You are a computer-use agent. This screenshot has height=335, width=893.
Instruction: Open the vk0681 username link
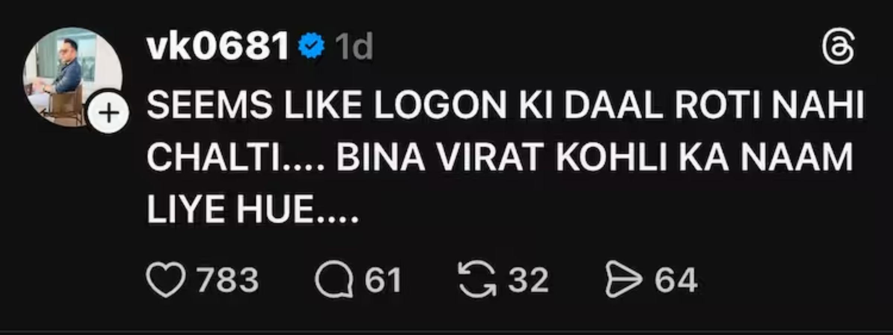(x=218, y=46)
